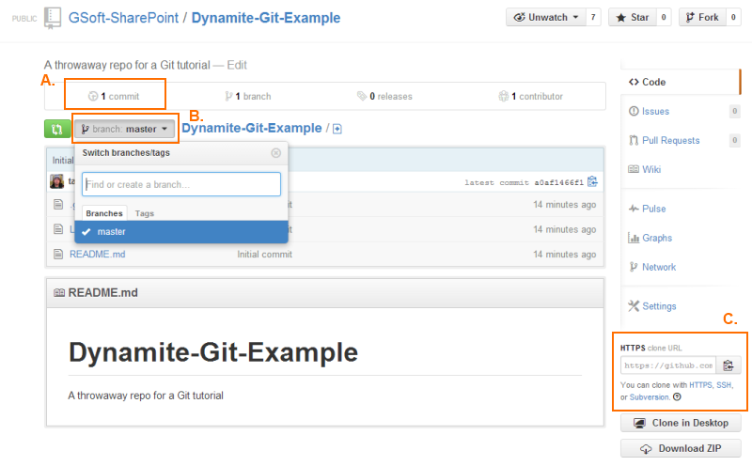
Task: Switch to the Tags tab in popup
Action: coord(145,213)
